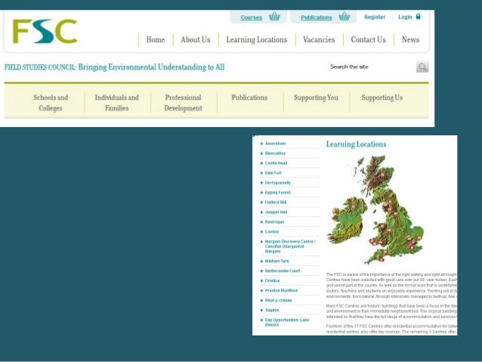The width and height of the screenshot is (482, 362).
Task: Open Contact Us menu item
Action: coord(368,39)
